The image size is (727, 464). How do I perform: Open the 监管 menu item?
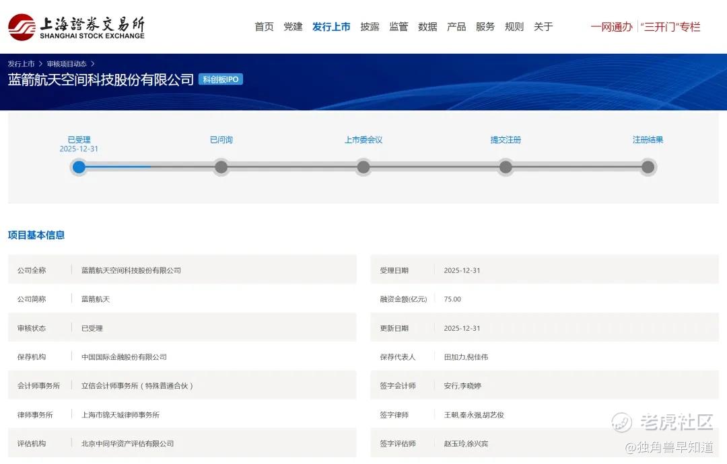point(399,27)
